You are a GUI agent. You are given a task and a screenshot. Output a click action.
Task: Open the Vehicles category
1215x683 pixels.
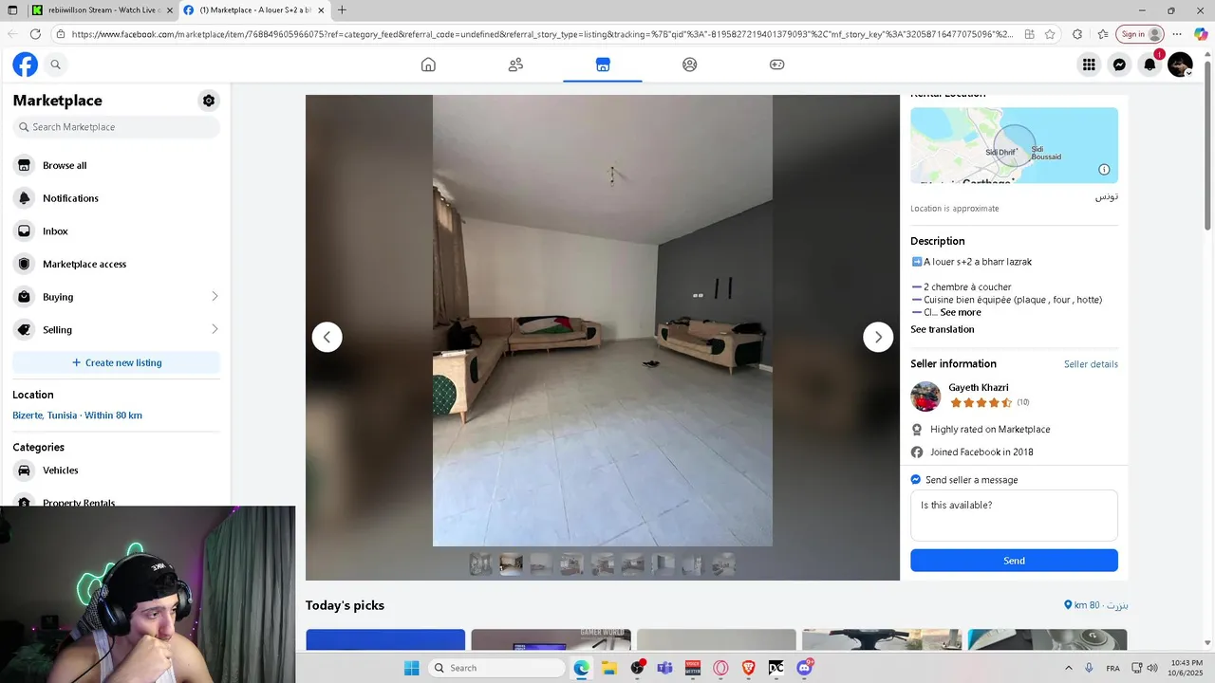tap(116, 471)
